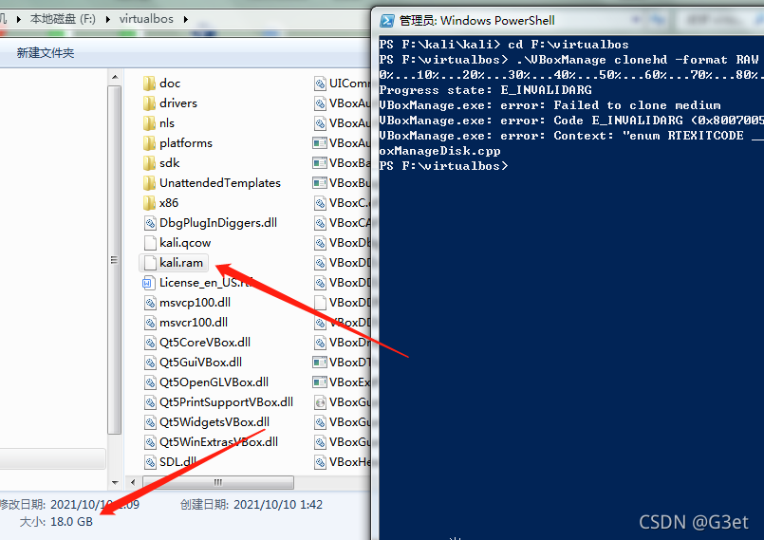Click the VBoxDT application icon
764x540 pixels.
(x=320, y=363)
